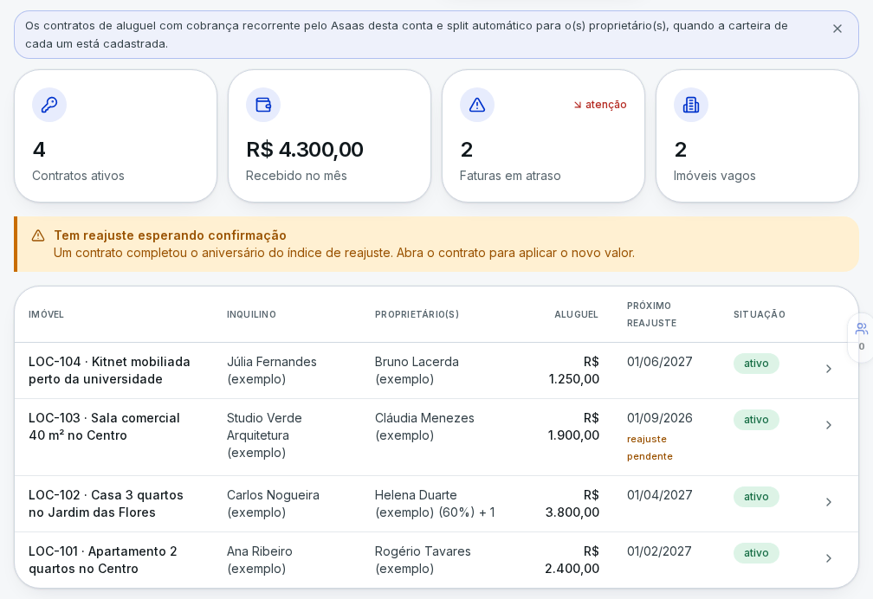873x599 pixels.
Task: Click the ALUGUEL column header
Action: pos(576,314)
